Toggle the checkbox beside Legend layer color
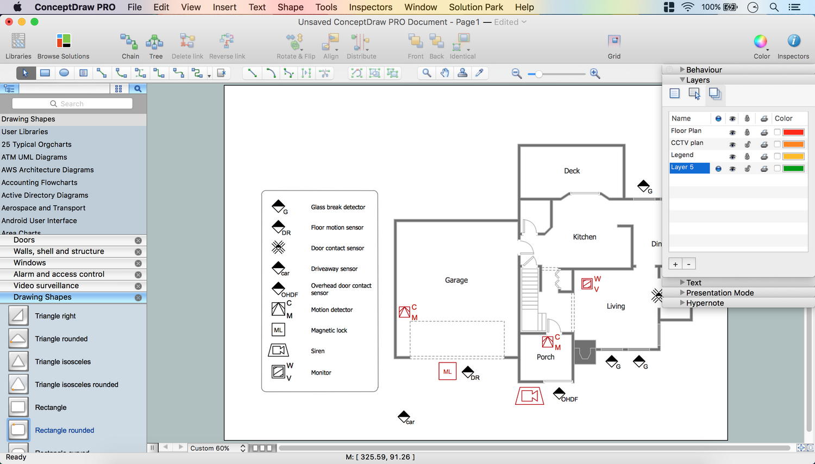The width and height of the screenshot is (815, 464). (778, 156)
